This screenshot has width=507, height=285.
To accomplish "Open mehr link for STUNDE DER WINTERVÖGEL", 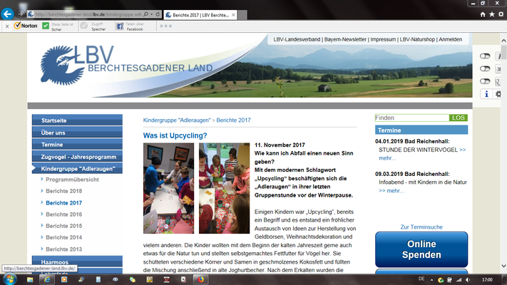I will tap(387, 158).
